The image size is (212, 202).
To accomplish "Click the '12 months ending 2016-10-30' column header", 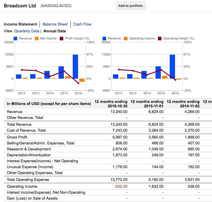I will point(111,104).
